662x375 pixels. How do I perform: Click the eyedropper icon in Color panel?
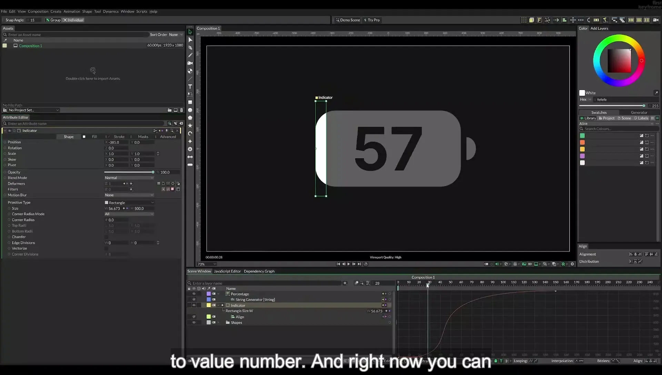click(x=656, y=93)
